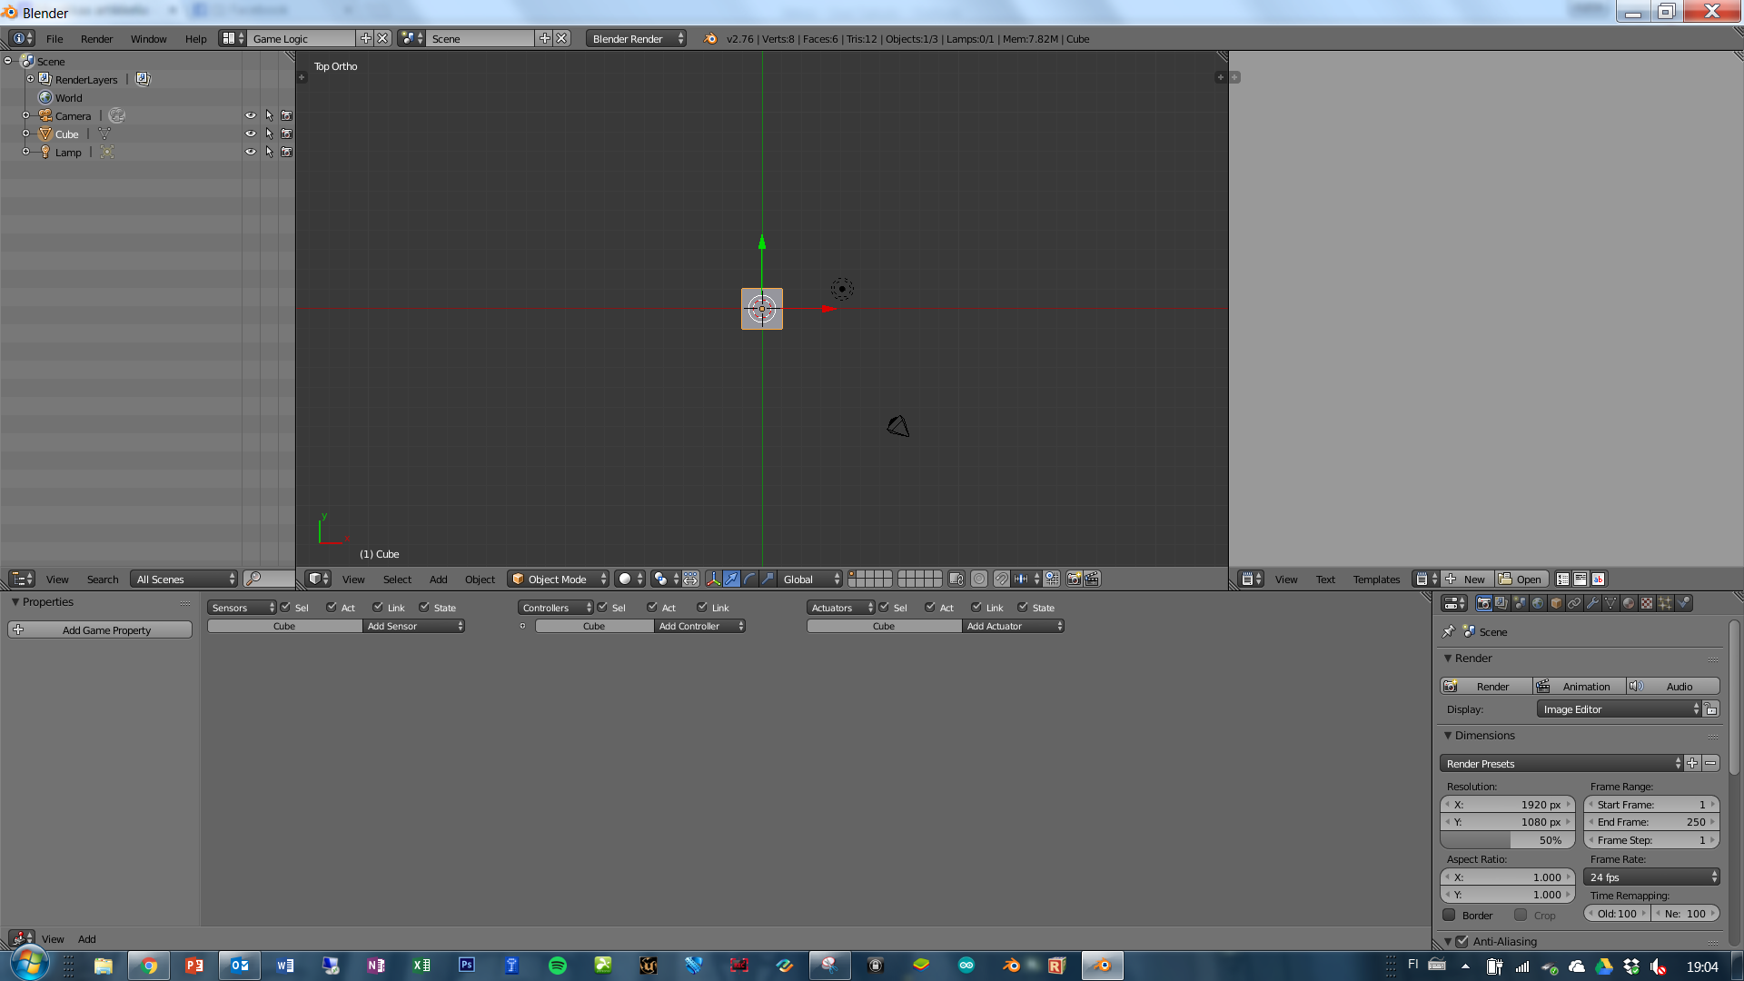
Task: Click the proportional editing circle icon
Action: [x=979, y=579]
